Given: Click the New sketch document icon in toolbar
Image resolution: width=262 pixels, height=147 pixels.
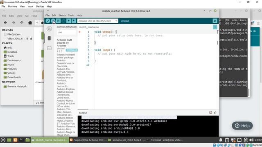Looking at the screenshot, I should (x=58, y=21).
